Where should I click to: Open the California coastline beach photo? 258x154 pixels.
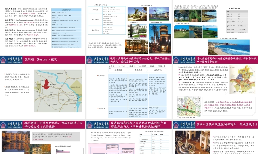tap(229, 47)
